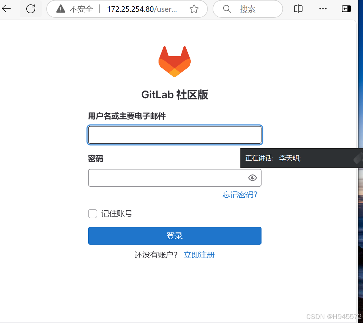The height and width of the screenshot is (323, 363).
Task: Click the 登录 sign-in button
Action: click(x=175, y=236)
